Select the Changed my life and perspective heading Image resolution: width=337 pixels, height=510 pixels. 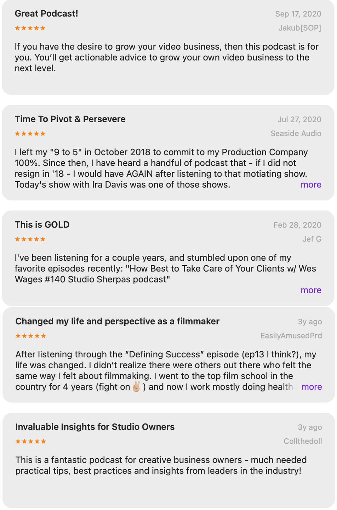tap(118, 321)
